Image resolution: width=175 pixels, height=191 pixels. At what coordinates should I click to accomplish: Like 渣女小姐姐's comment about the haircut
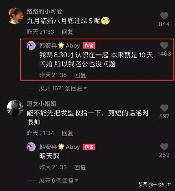pyautogui.click(x=164, y=108)
